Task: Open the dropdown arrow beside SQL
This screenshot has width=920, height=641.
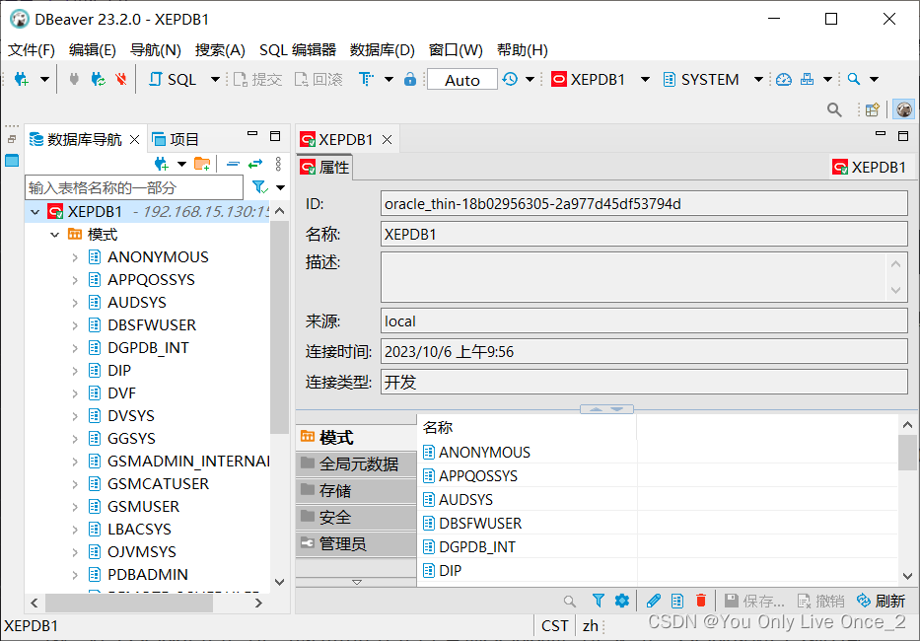Action: [x=215, y=79]
